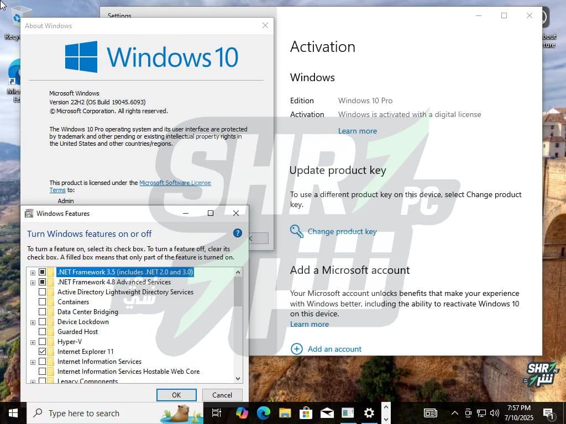Screen dimensions: 566x424
Task: Open Windows Features help question icon
Action: pos(238,234)
